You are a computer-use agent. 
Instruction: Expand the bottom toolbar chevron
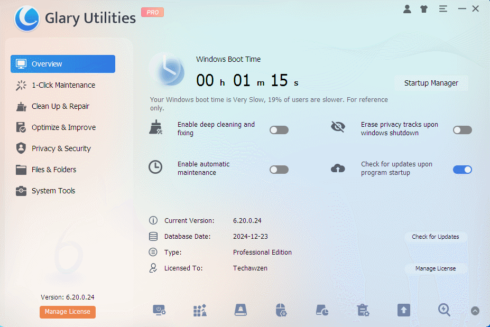coord(475,311)
